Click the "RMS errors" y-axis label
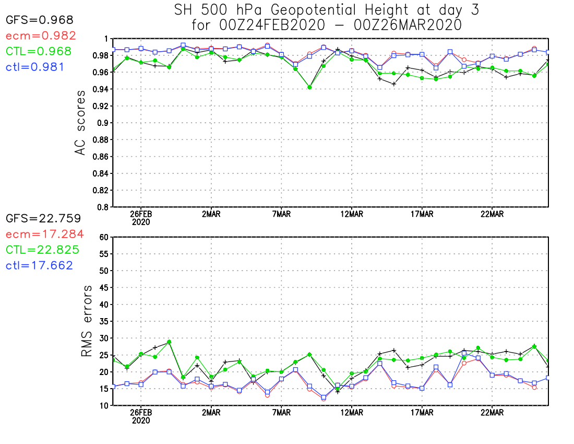574x444 pixels. [x=87, y=321]
